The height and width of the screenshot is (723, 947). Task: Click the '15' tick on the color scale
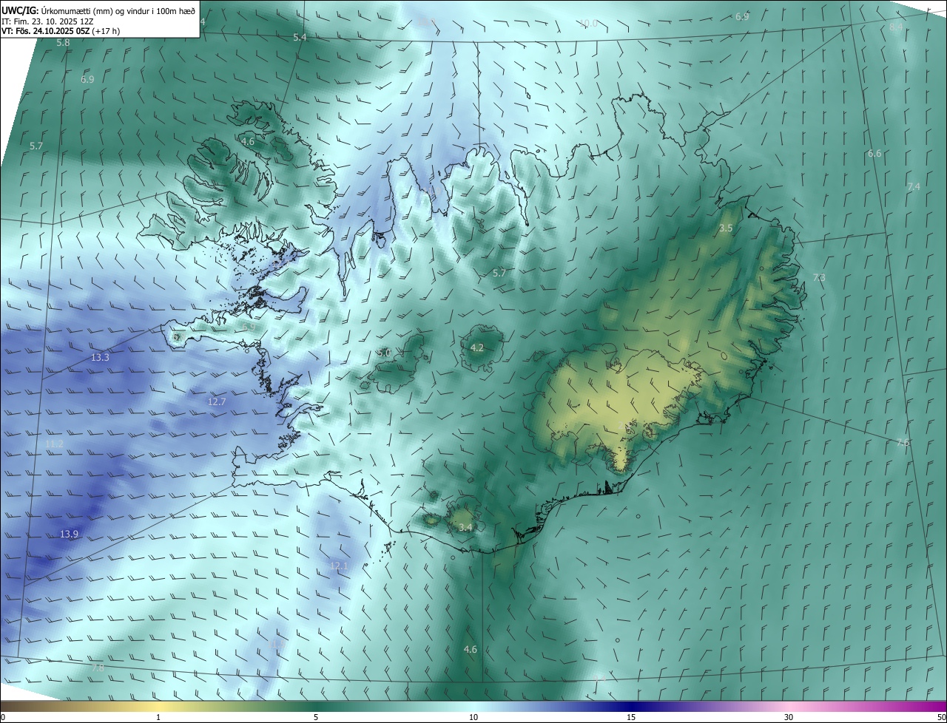coord(631,717)
